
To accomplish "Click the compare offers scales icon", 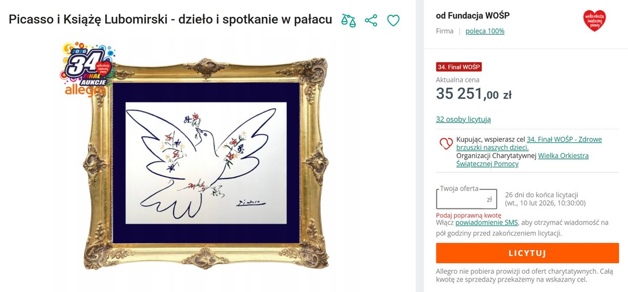I will 348,20.
